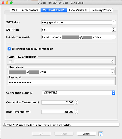Focus the Password field
Screen dimensions: 122x139
click(61, 82)
